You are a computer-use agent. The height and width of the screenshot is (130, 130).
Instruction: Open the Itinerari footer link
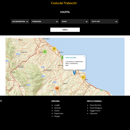57,108
